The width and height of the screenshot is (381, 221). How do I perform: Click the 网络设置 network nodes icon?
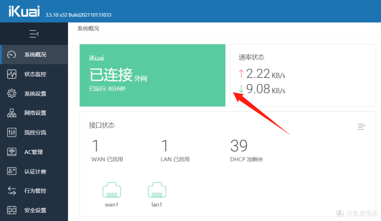[12, 113]
